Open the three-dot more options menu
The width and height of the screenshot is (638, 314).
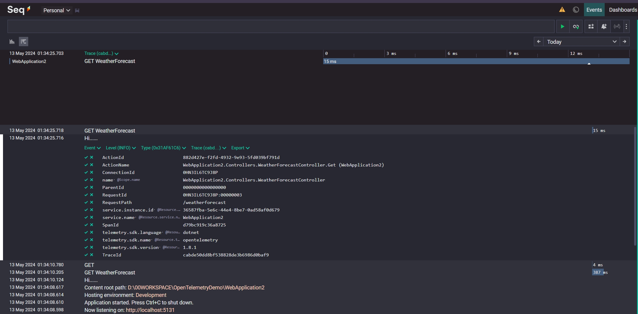[x=626, y=26]
